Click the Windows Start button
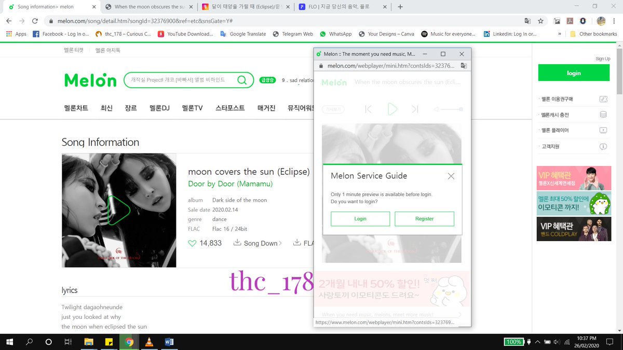623x350 pixels. [x=9, y=342]
